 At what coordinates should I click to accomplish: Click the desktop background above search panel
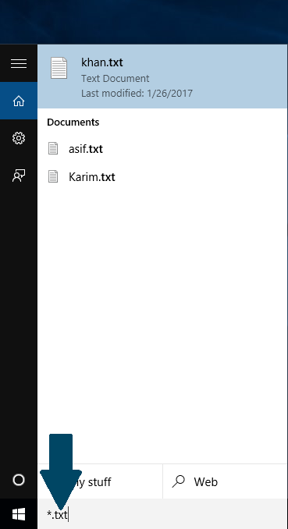pyautogui.click(x=144, y=22)
